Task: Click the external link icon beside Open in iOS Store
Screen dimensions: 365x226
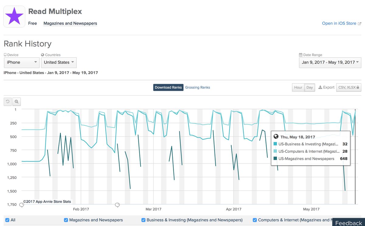Action: [360, 24]
